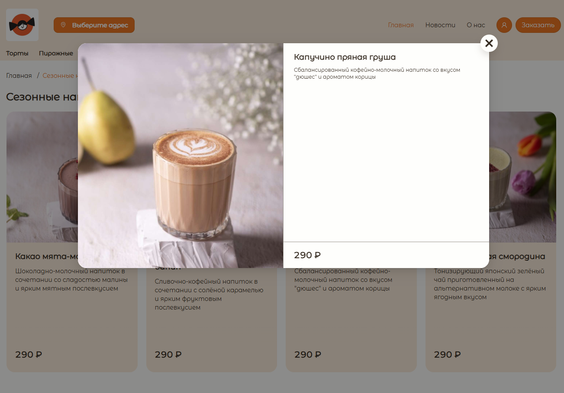Viewport: 564px width, 393px height.
Task: Click the cappuccino description text in popup
Action: [377, 73]
